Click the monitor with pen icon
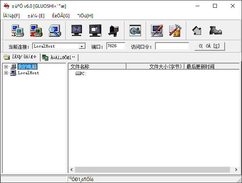The width and height of the screenshot is (242, 183). pyautogui.click(x=157, y=30)
